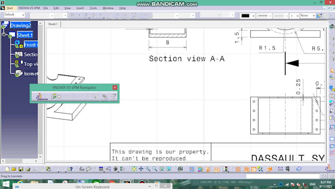Viewport: 335px width, 189px height.
Task: Open the None pattern dropdown
Action: [307, 16]
